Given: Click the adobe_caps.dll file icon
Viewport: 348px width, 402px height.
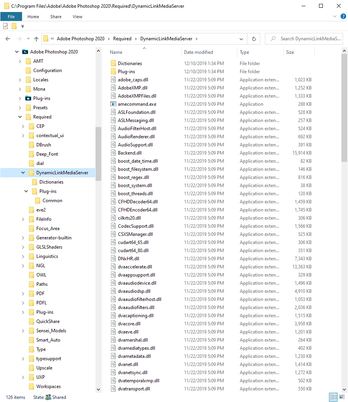Looking at the screenshot, I should coord(113,80).
